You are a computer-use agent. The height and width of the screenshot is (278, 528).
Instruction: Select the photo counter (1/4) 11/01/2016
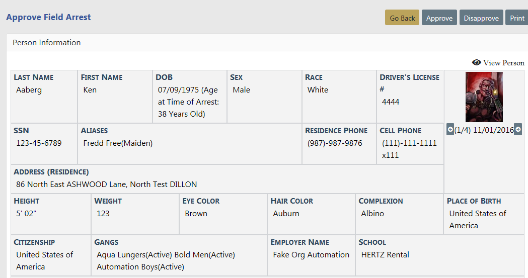click(484, 130)
